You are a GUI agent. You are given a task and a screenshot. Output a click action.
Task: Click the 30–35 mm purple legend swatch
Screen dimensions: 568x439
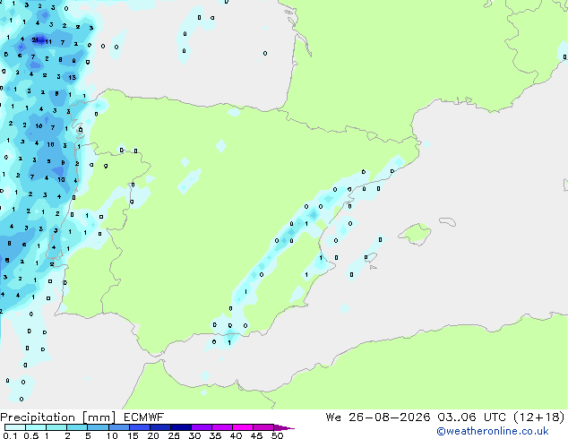click(x=202, y=427)
